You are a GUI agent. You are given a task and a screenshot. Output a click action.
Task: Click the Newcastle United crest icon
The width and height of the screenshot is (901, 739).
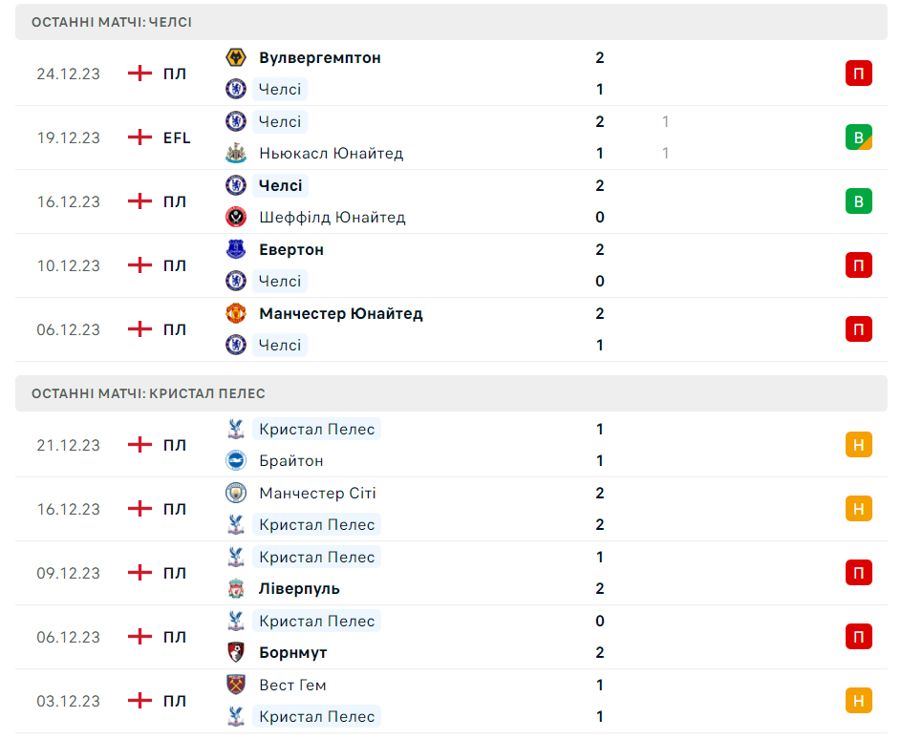coord(235,153)
